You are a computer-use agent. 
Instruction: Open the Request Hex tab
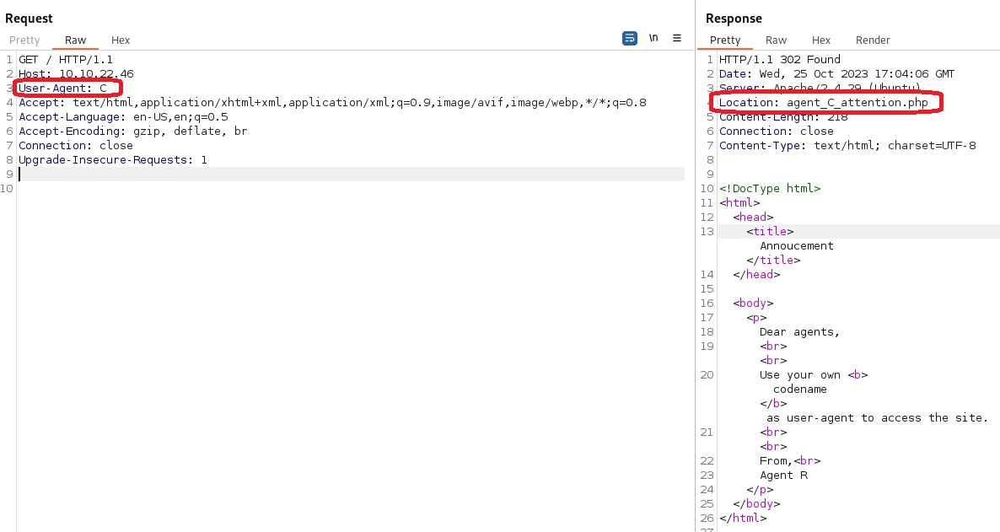pyautogui.click(x=121, y=40)
